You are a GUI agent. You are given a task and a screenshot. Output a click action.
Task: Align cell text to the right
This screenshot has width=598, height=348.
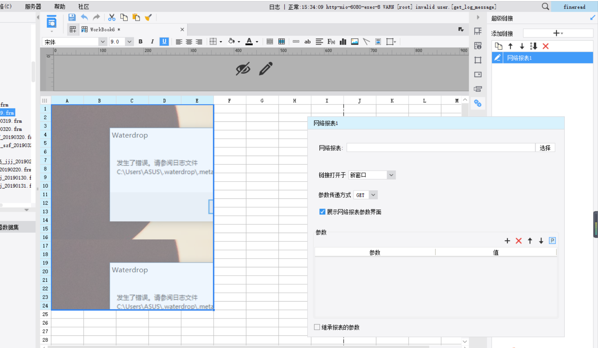coord(199,42)
